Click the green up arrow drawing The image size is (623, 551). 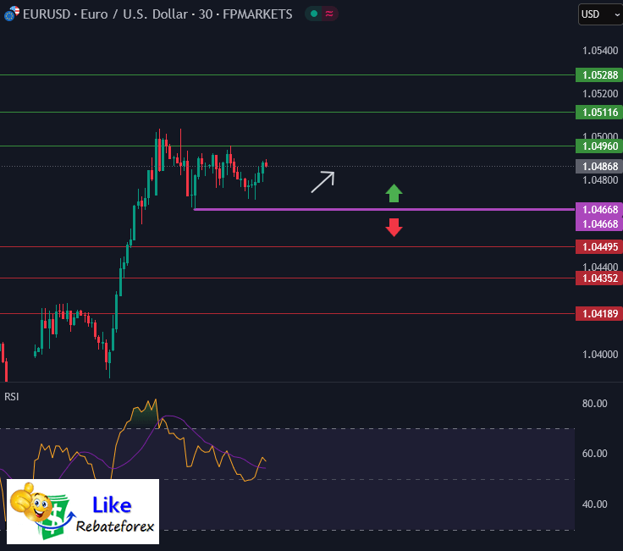(394, 194)
